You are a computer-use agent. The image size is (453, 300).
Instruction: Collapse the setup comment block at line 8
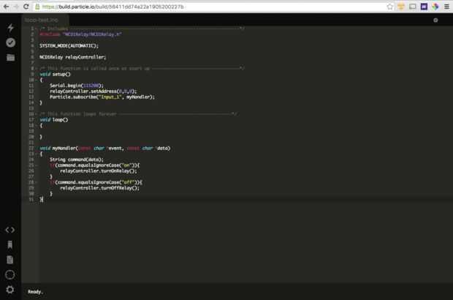tap(37, 69)
